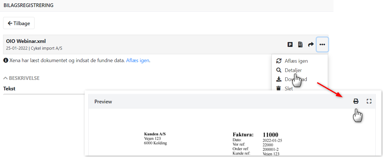Click the info icon before Xena message
This screenshot has height=157, width=383.
tap(6, 60)
